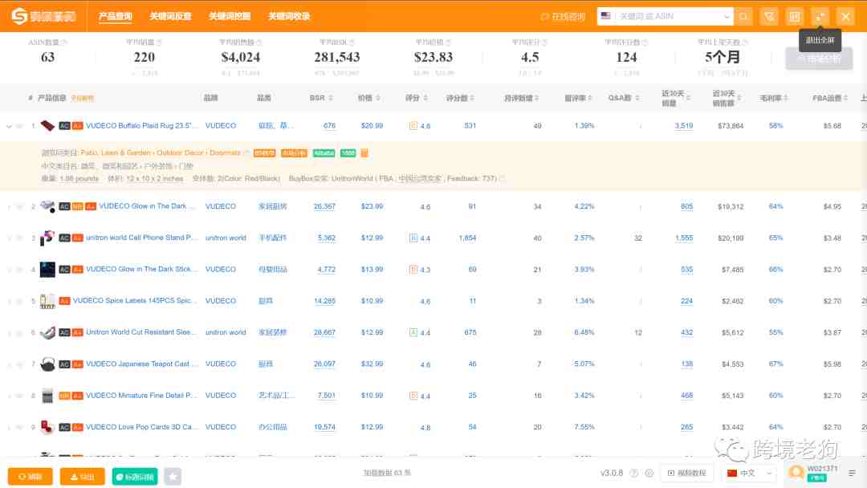Click the table layout icon in the header
The height and width of the screenshot is (488, 867).
point(795,17)
